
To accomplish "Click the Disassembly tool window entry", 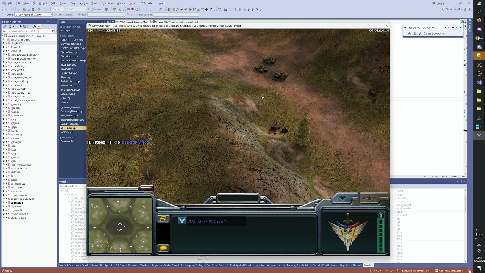I will coord(67,141).
